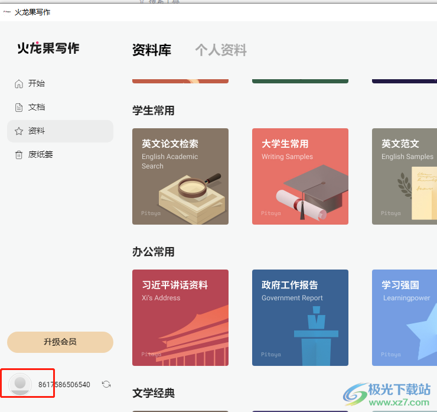Open the 英文范文 English Samples card
This screenshot has width=437, height=412.
(x=405, y=176)
